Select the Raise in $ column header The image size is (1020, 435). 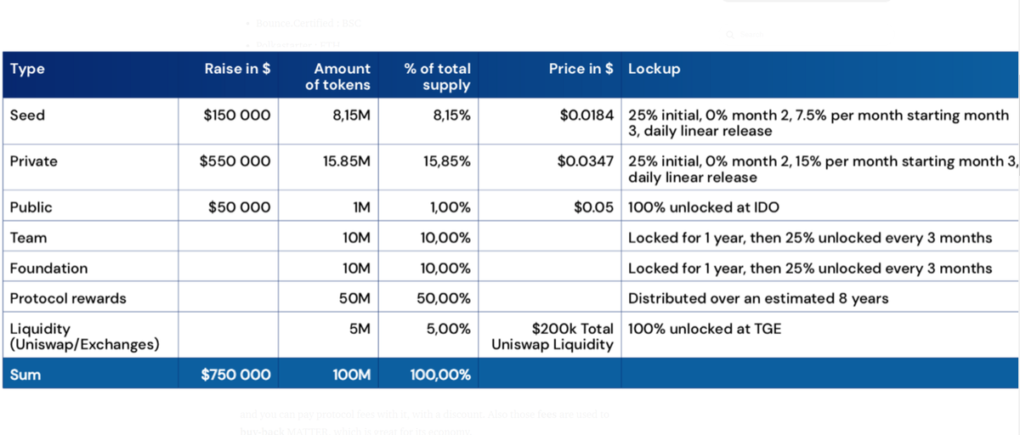pyautogui.click(x=237, y=70)
